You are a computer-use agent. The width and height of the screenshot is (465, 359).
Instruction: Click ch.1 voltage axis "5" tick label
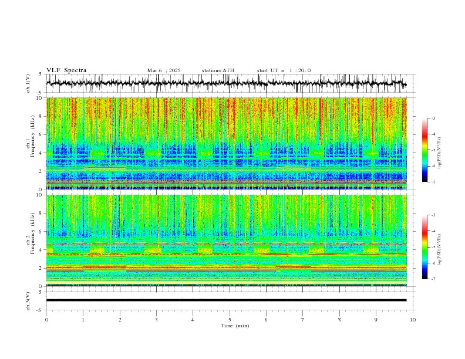(x=41, y=74)
